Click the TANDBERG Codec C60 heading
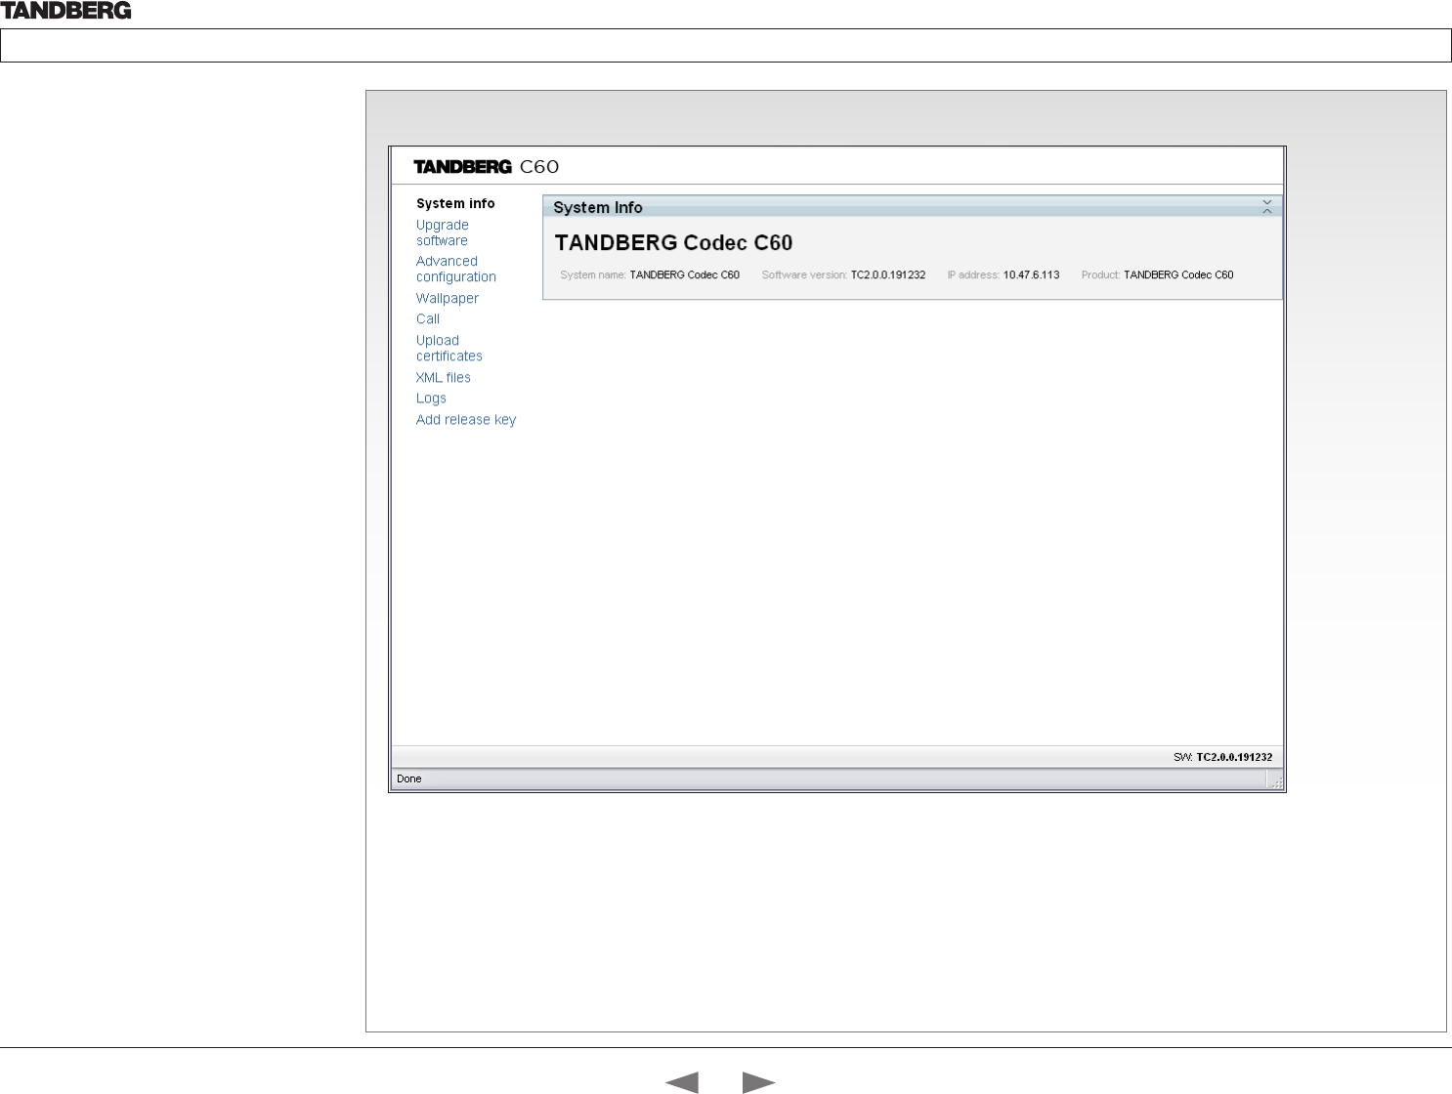The image size is (1452, 1094). coord(673,243)
